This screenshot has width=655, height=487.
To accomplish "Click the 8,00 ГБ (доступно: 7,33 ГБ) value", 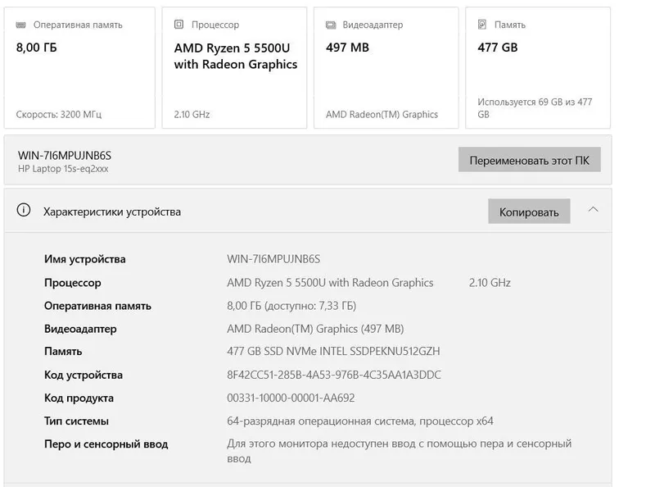I will click(x=291, y=306).
